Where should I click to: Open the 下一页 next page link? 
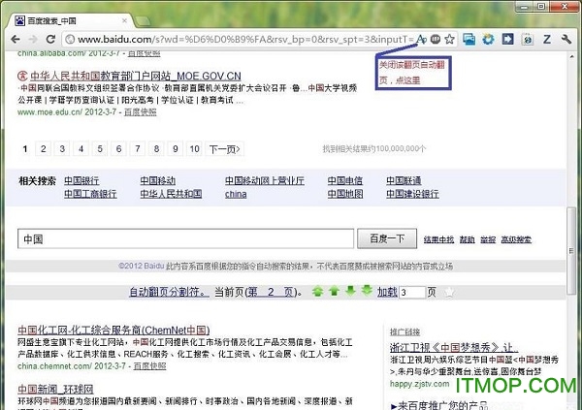click(x=224, y=149)
